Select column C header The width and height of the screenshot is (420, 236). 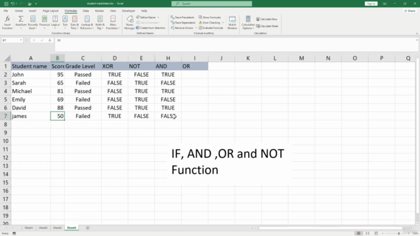click(x=83, y=58)
